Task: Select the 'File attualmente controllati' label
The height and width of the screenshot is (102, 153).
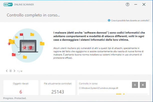Action: (x=58, y=84)
